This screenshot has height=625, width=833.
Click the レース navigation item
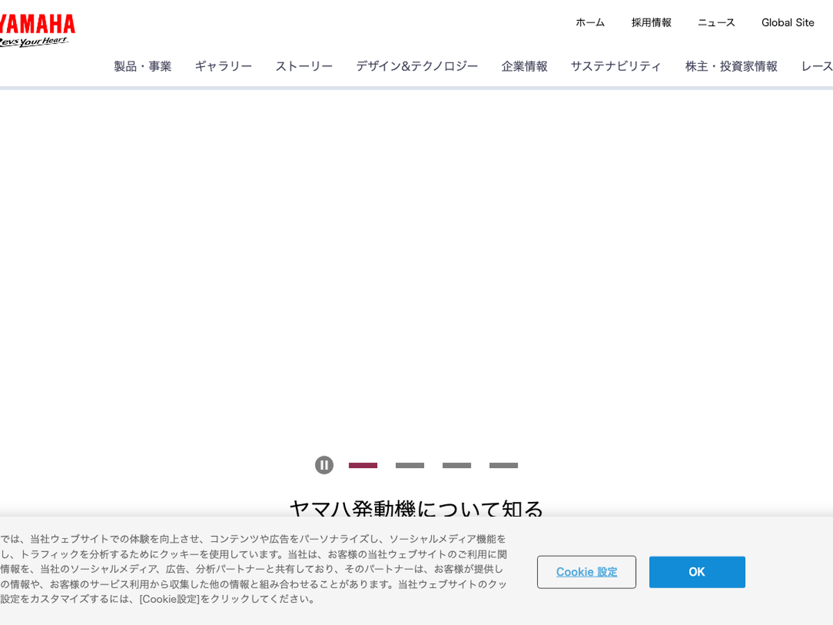[817, 67]
